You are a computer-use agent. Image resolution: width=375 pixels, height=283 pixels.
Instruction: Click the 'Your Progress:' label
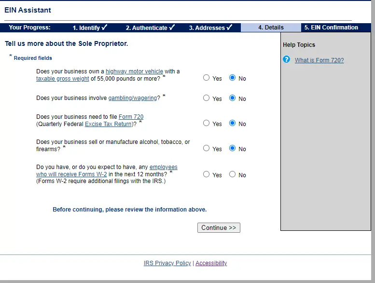(x=29, y=27)
